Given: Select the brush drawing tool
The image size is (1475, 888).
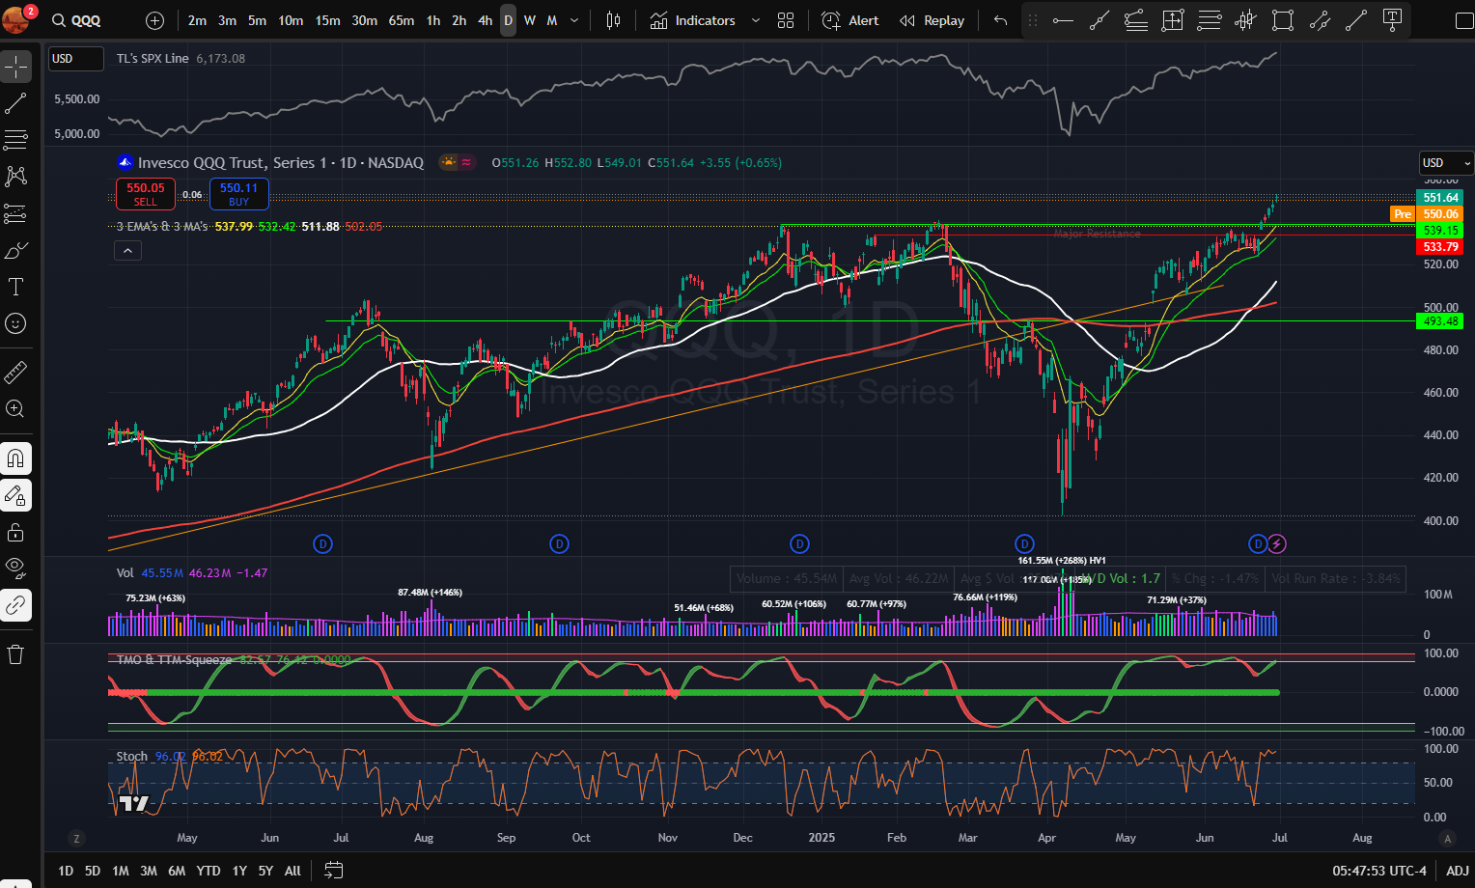Looking at the screenshot, I should (x=15, y=250).
